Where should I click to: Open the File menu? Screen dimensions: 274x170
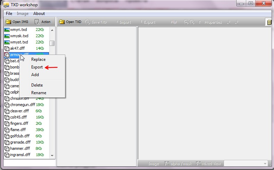9,14
